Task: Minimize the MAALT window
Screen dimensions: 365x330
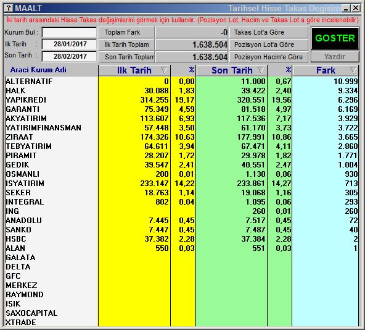Action: 346,9
